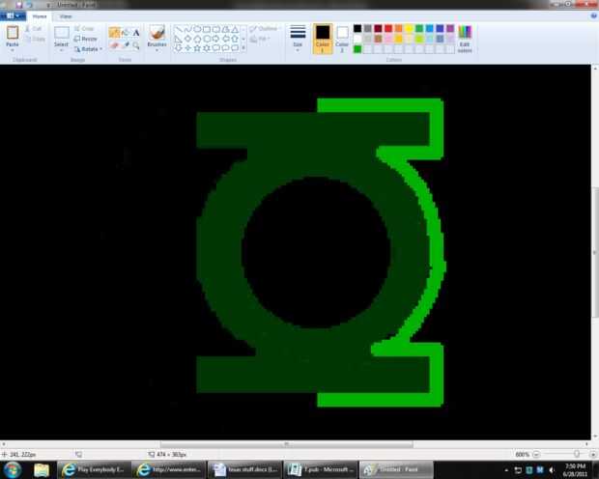The height and width of the screenshot is (479, 599).
Task: Choose the Six-point star shape
Action: point(207,48)
